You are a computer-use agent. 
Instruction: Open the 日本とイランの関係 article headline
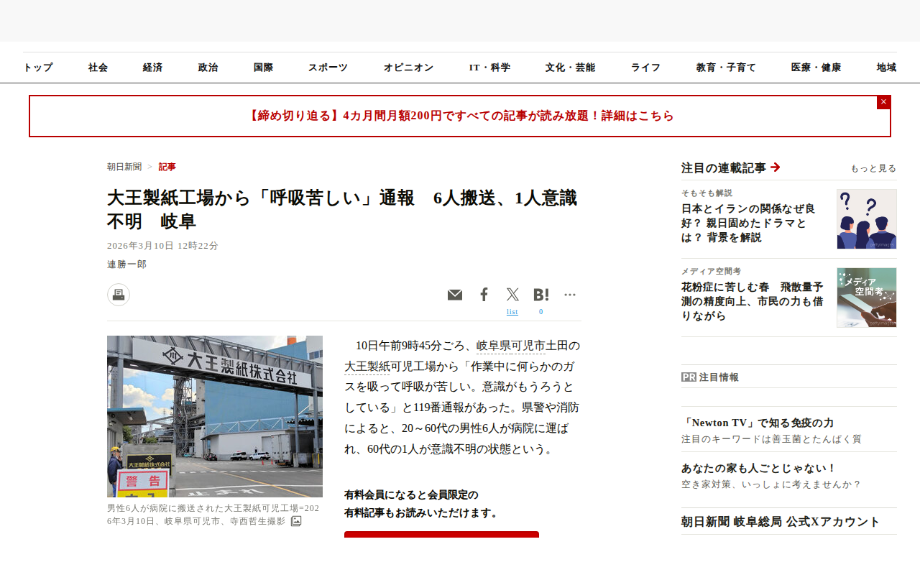click(x=749, y=223)
